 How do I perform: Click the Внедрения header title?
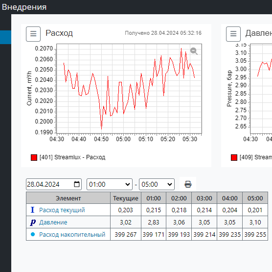point(24,7)
